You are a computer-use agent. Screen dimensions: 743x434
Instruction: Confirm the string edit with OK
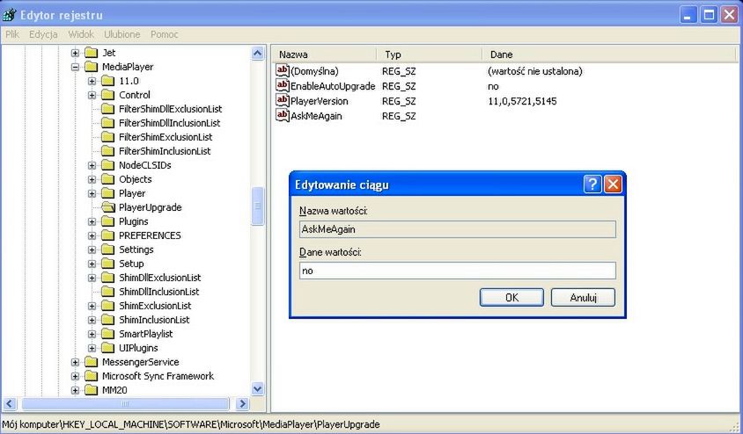(511, 297)
